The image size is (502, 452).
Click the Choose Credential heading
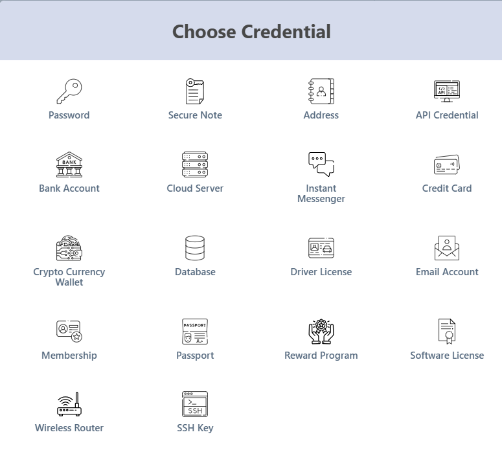[251, 32]
